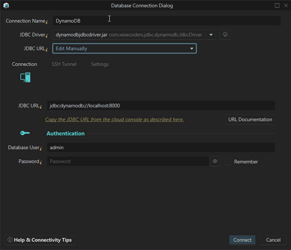Click info icon beside lower JDBC URL label
The height and width of the screenshot is (250, 291).
click(41, 107)
